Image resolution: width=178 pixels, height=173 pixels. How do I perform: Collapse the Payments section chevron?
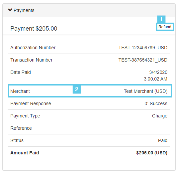10,10
